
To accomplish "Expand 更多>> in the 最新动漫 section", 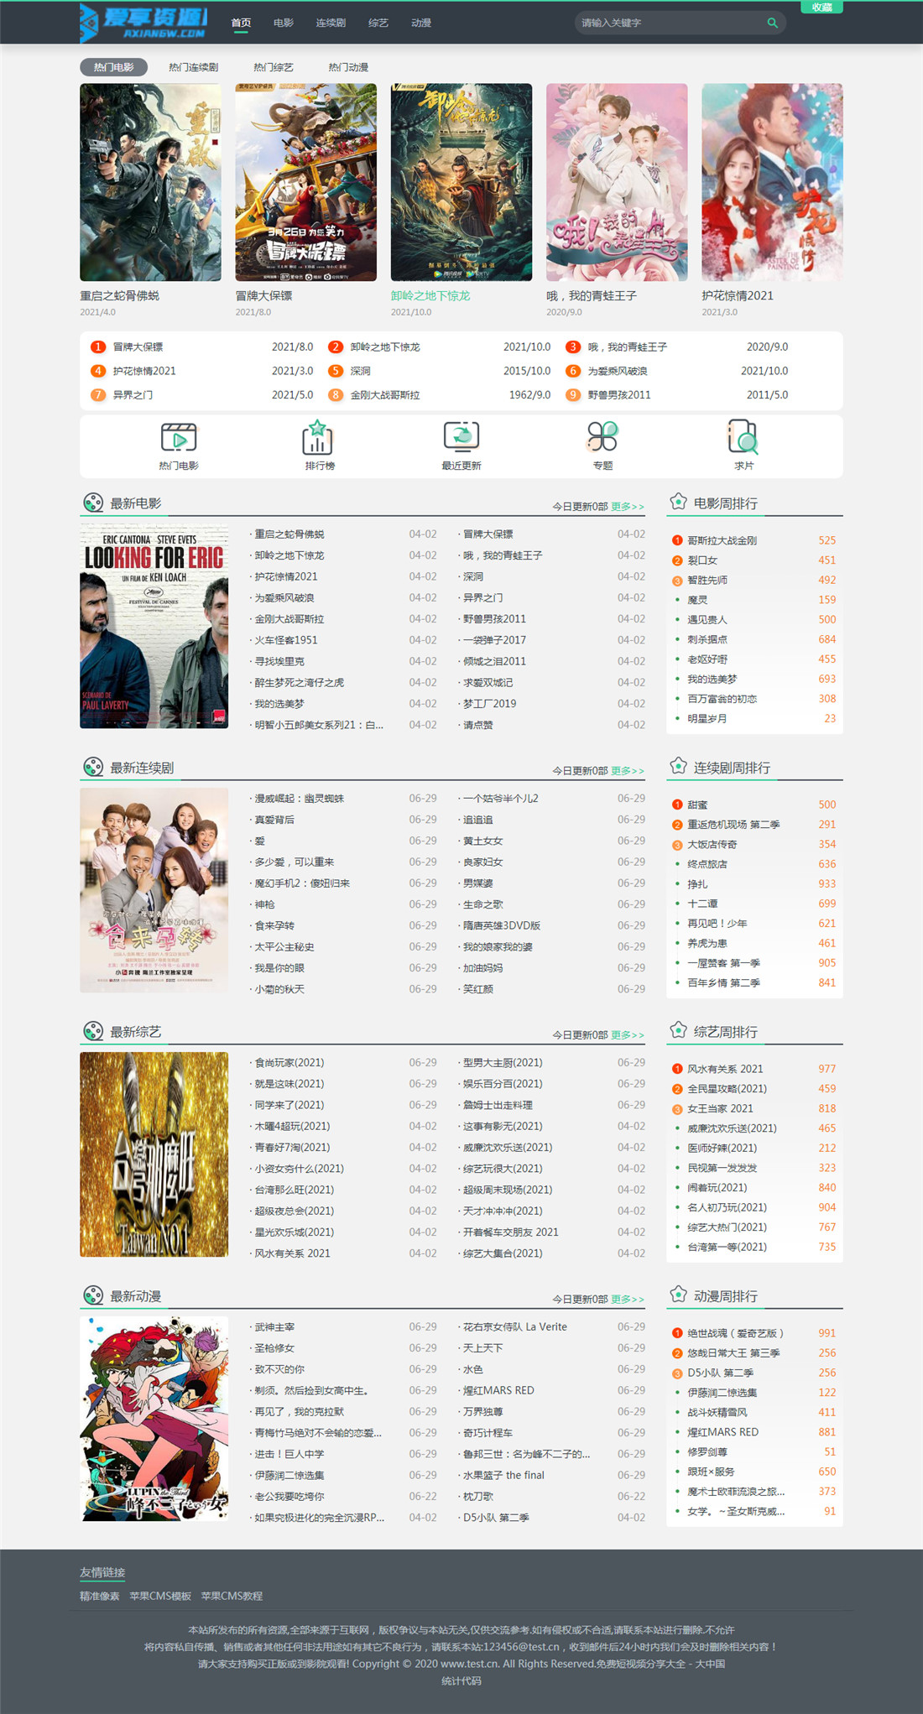I will point(627,1300).
